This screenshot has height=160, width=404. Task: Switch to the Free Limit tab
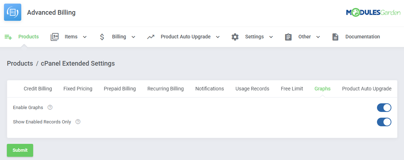(x=292, y=89)
